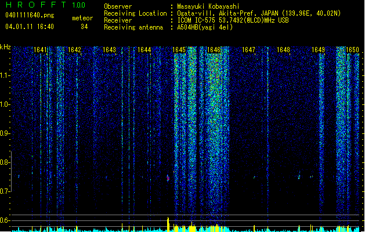Click the 1649 time marker
Image resolution: width=365 pixels, height=232 pixels.
tap(318, 50)
